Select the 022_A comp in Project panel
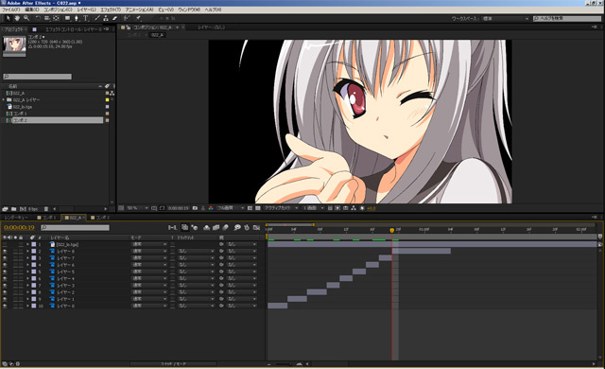605x369 pixels. (x=19, y=93)
